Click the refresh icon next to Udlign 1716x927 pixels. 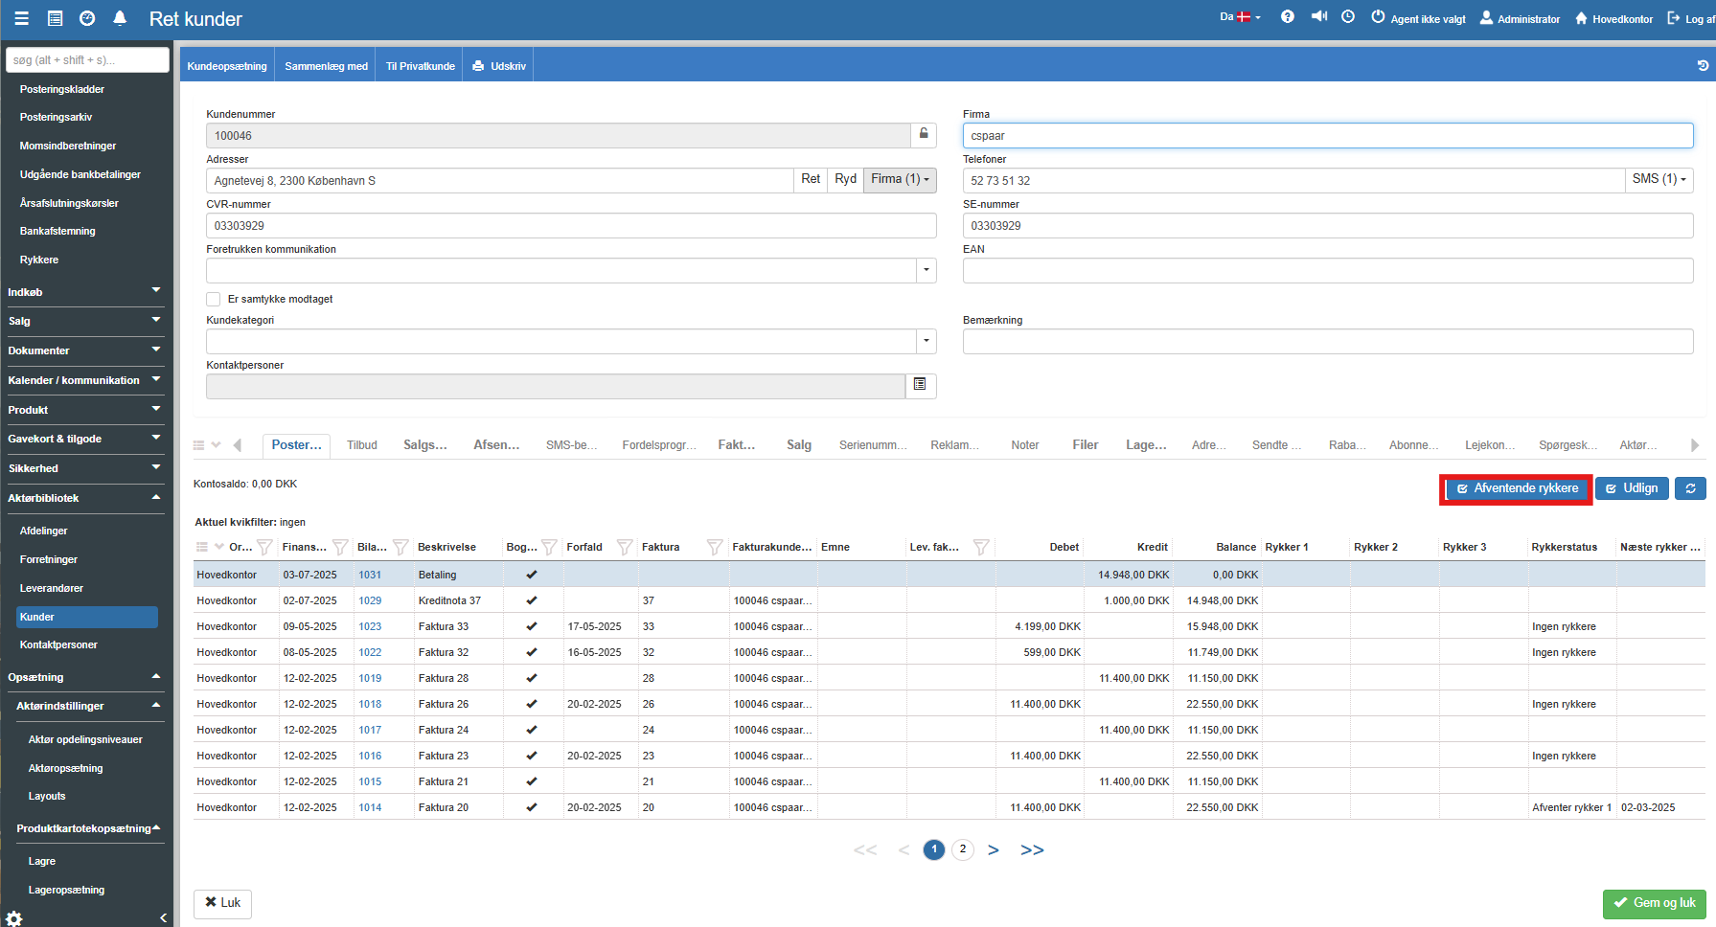point(1690,488)
